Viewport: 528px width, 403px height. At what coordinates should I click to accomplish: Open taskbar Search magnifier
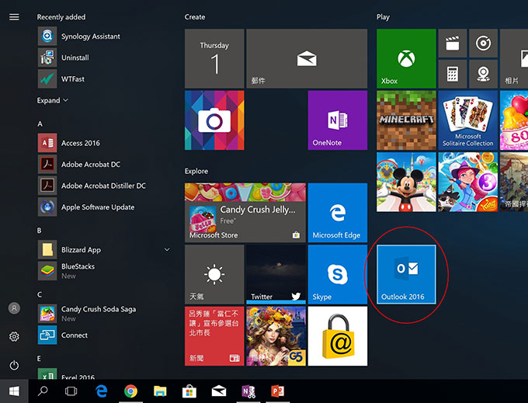43,391
